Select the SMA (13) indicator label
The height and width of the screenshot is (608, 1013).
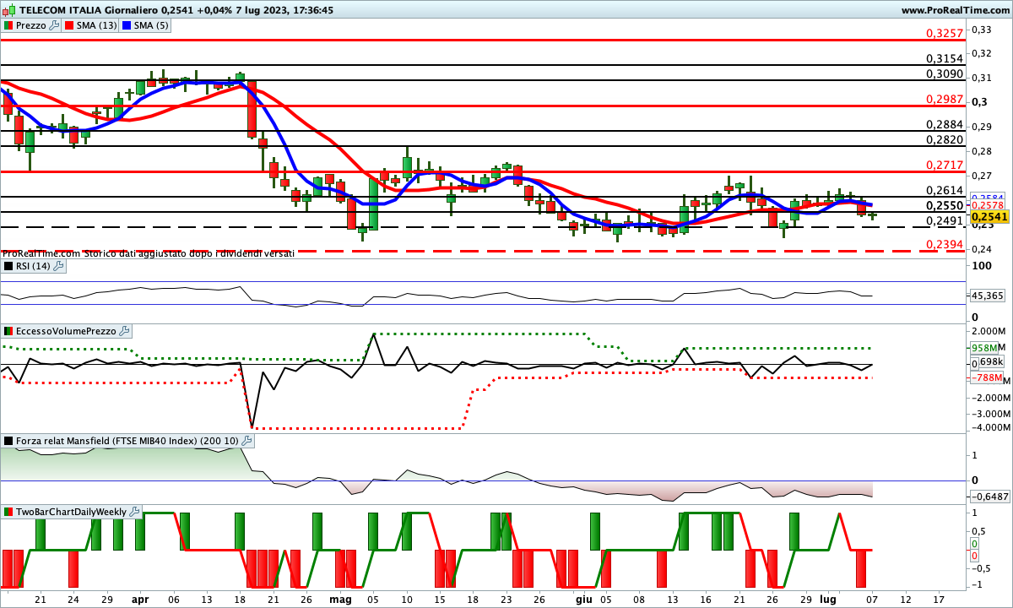click(97, 25)
